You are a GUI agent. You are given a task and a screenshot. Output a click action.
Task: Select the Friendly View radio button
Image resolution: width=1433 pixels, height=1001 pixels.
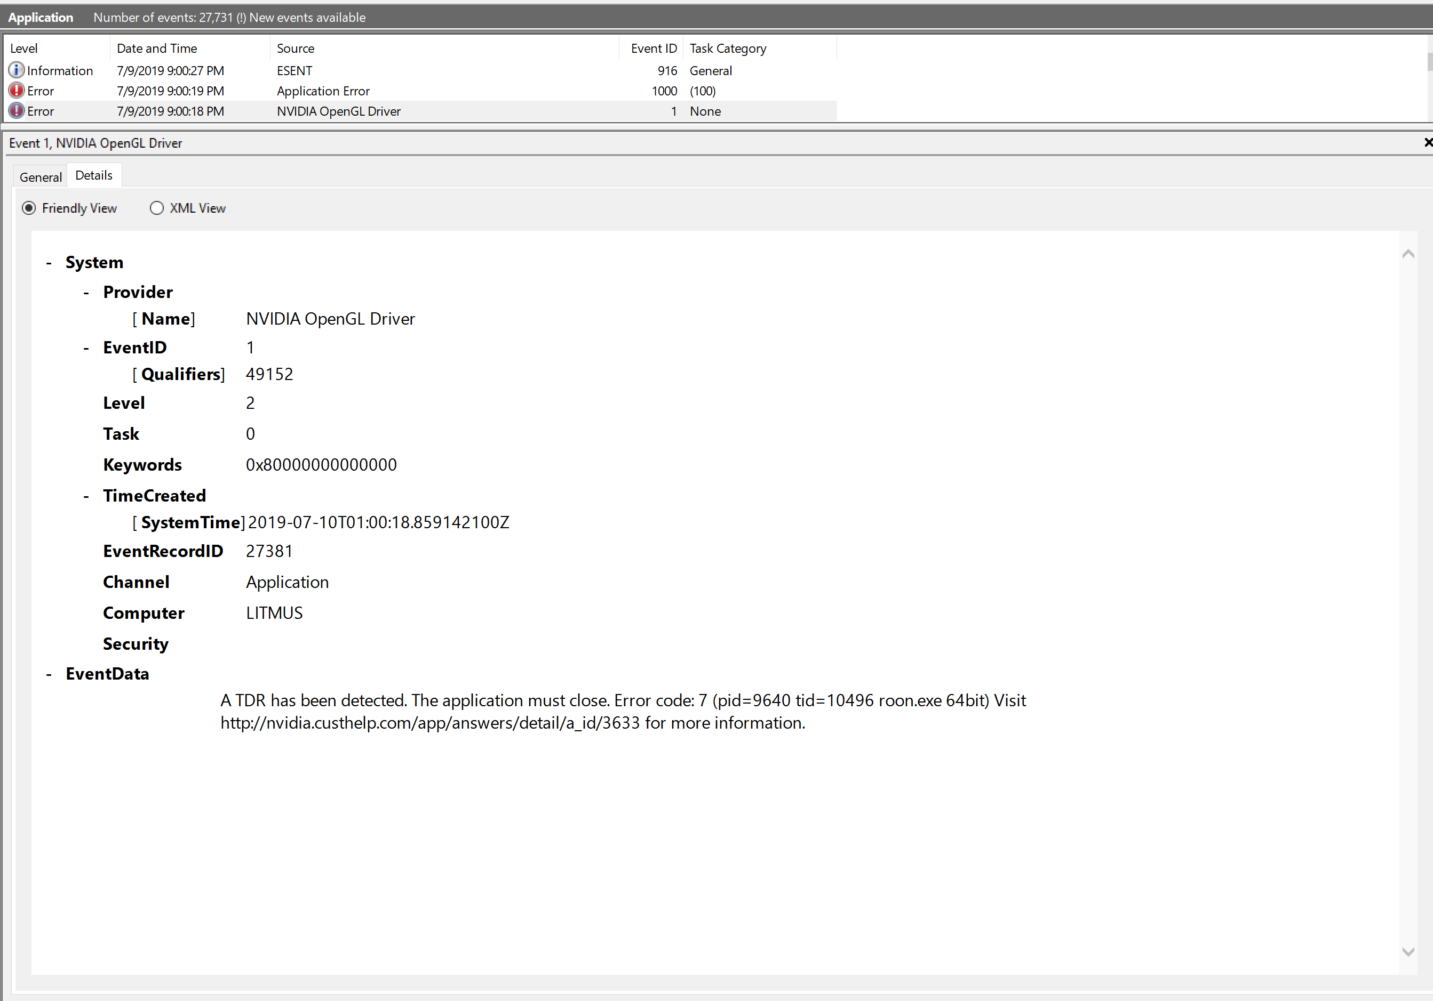pos(29,208)
